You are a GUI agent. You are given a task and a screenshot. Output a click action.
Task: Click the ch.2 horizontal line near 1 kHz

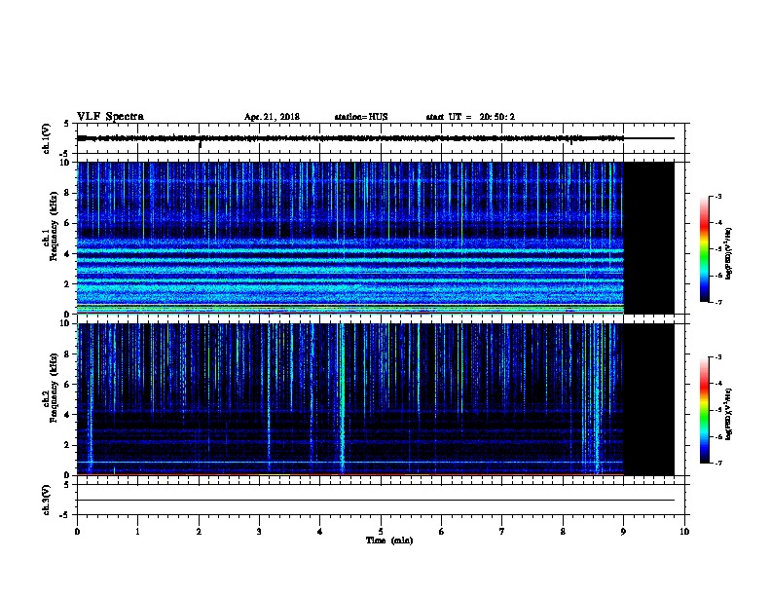click(350, 462)
